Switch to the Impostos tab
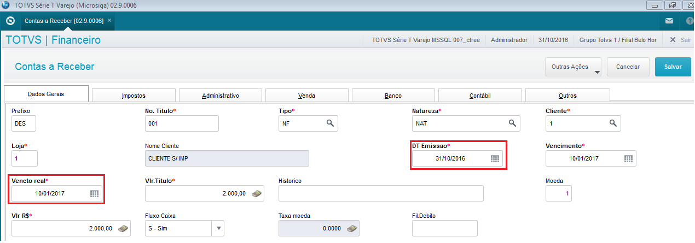The height and width of the screenshot is (243, 695). point(134,96)
